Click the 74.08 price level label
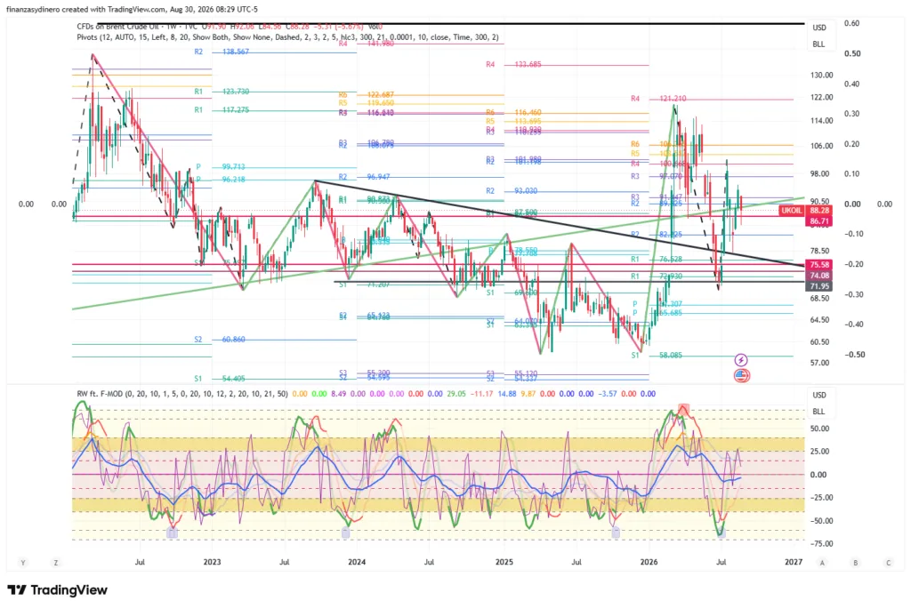The width and height of the screenshot is (911, 609). (x=818, y=276)
